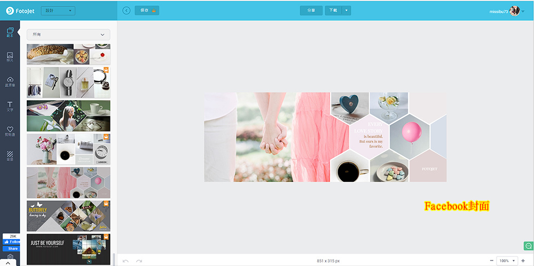
Task: Select the green diamond girl template
Action: [x=68, y=116]
